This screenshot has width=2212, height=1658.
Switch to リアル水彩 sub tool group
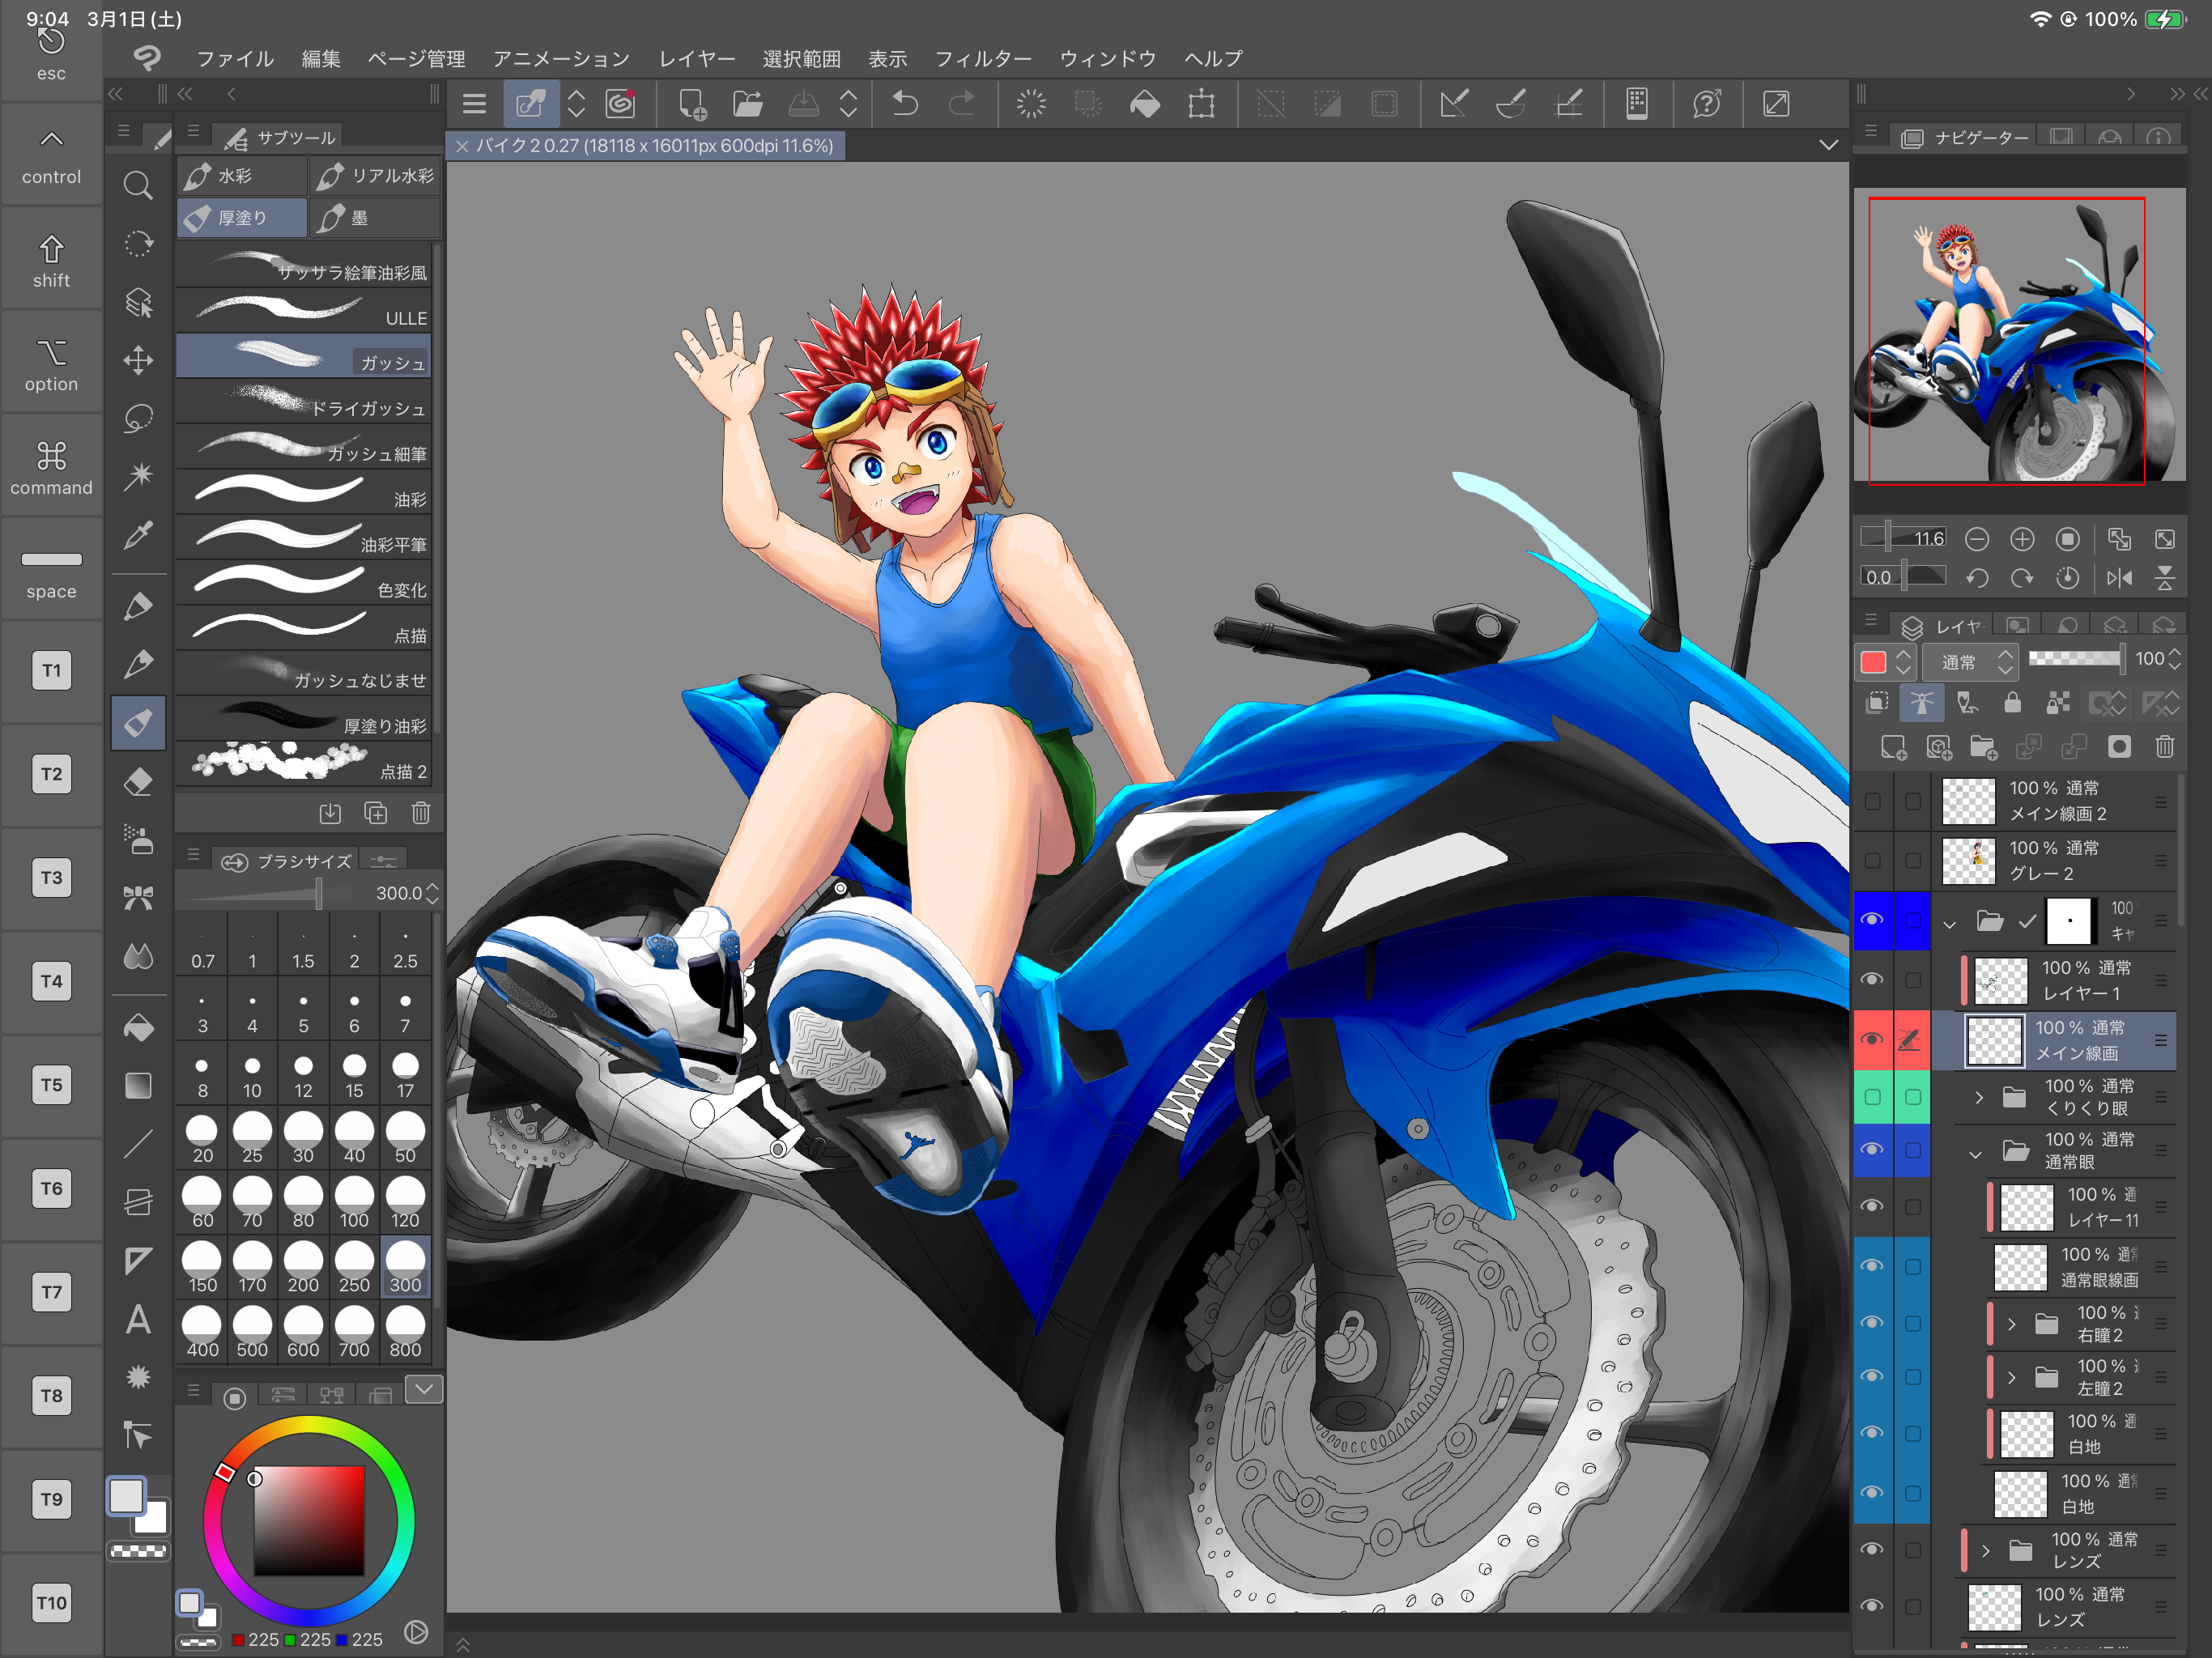pyautogui.click(x=375, y=176)
